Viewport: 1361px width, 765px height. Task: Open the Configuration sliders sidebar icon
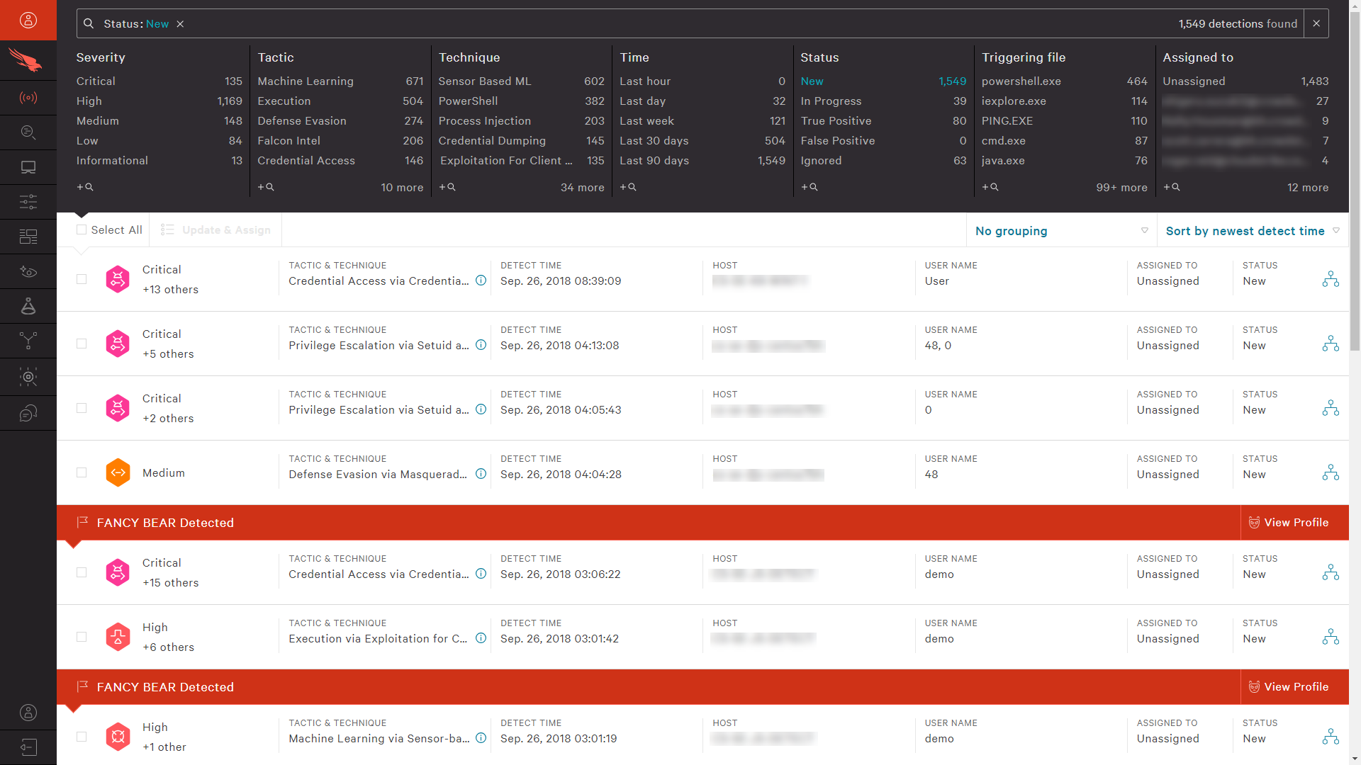28,202
